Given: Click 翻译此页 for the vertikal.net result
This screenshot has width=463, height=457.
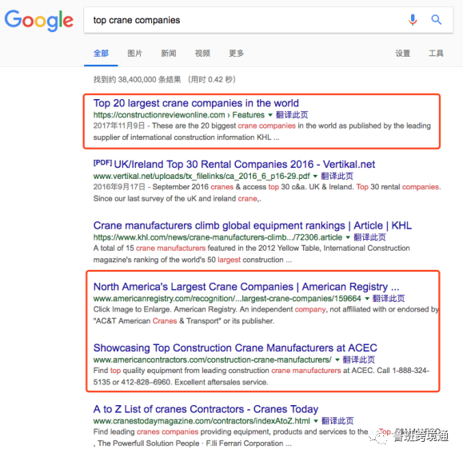Looking at the screenshot, I should pyautogui.click(x=337, y=177).
